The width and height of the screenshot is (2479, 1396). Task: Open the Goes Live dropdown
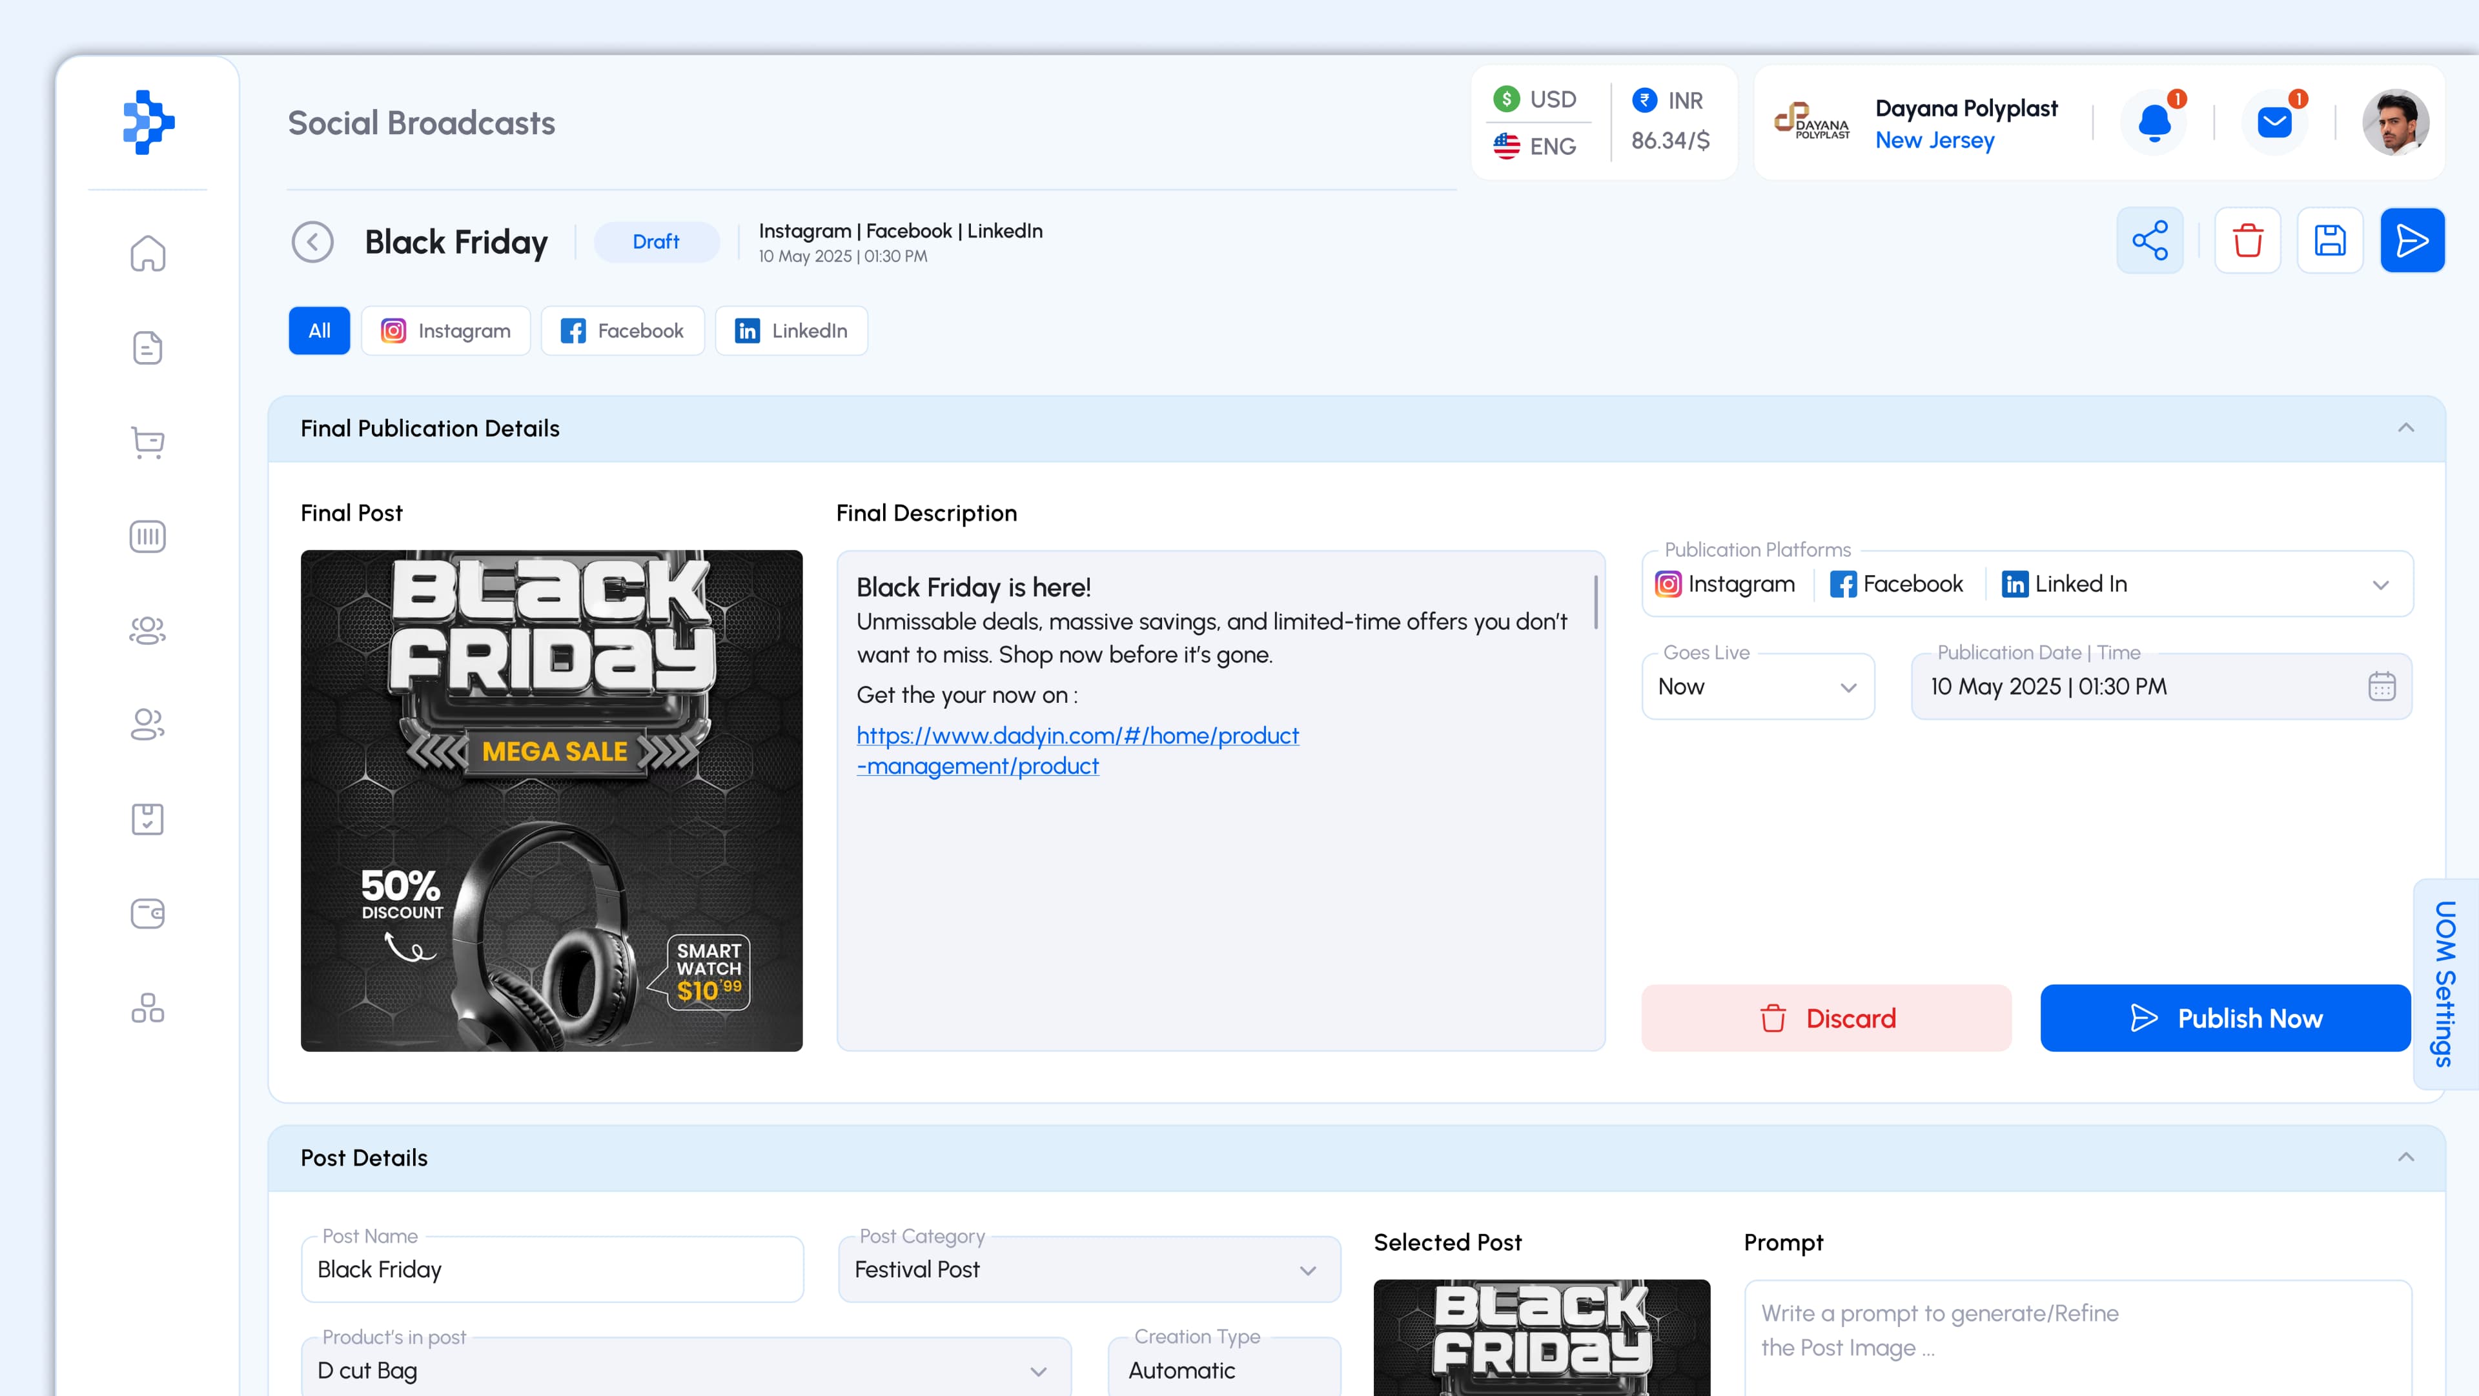1758,687
